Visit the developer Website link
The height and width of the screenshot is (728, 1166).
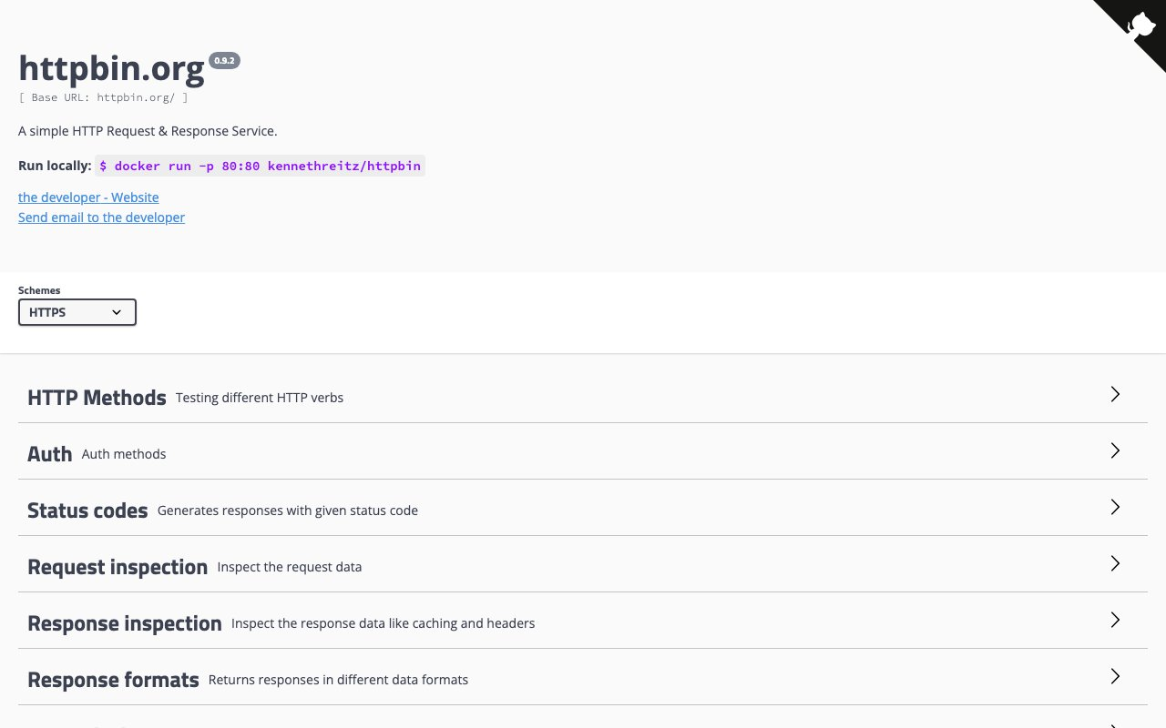[88, 197]
